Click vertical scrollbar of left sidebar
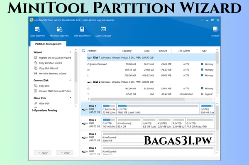 76,66
